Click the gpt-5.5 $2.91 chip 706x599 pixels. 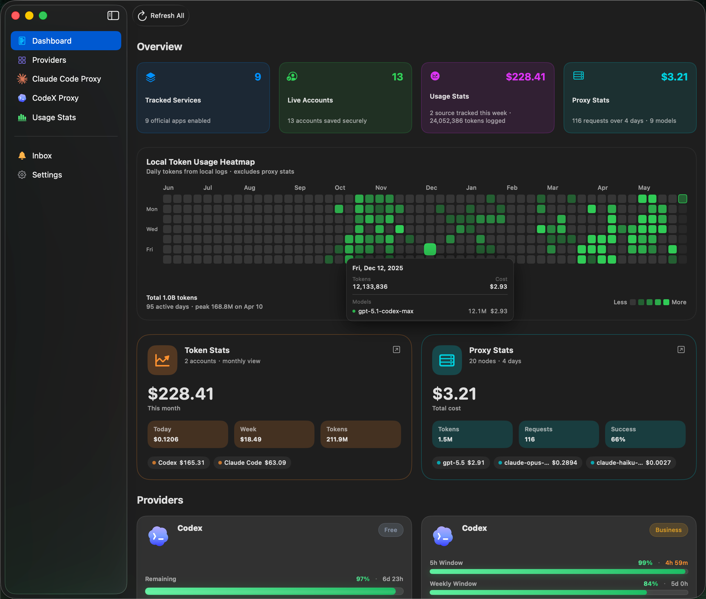(x=461, y=463)
